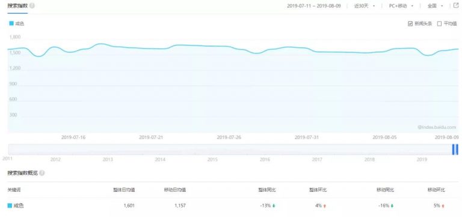
Task: Click 2013 on the year timeline
Action: click(x=108, y=159)
